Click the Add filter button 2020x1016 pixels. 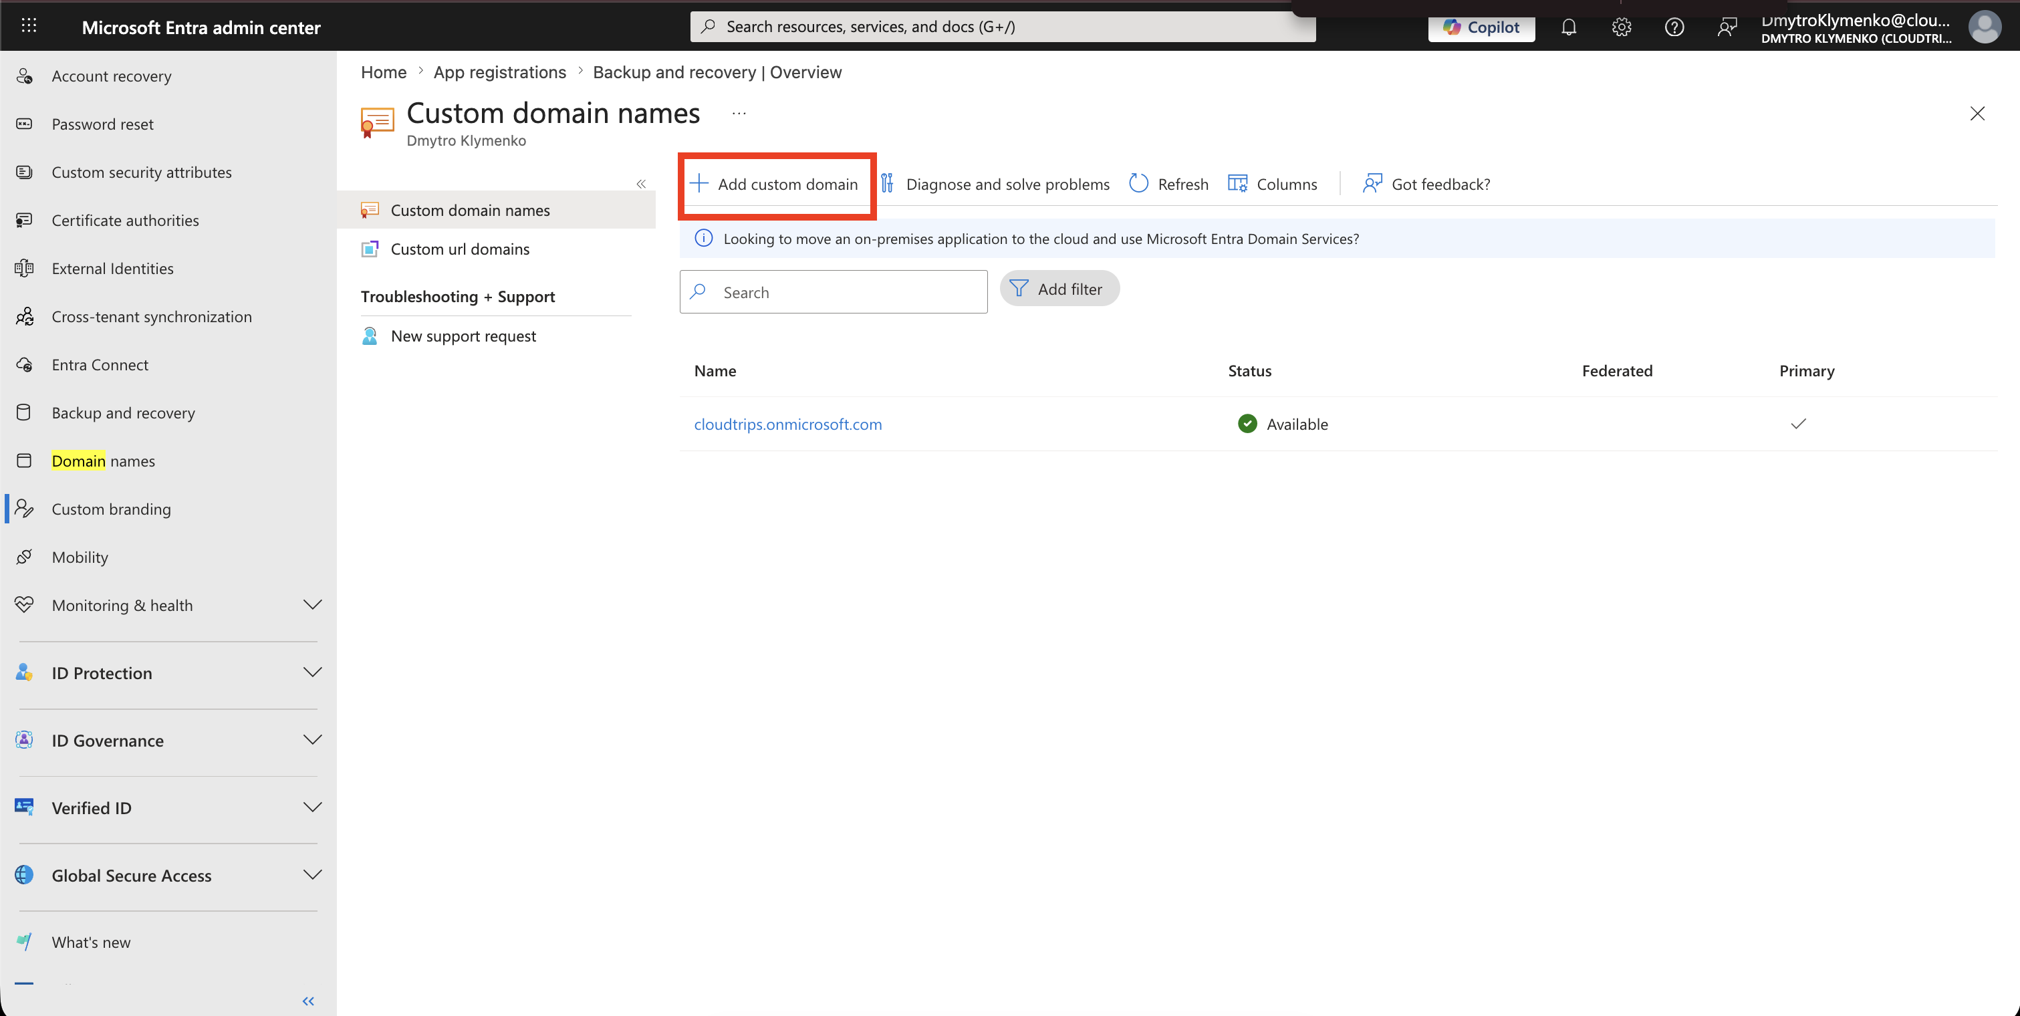pyautogui.click(x=1059, y=289)
